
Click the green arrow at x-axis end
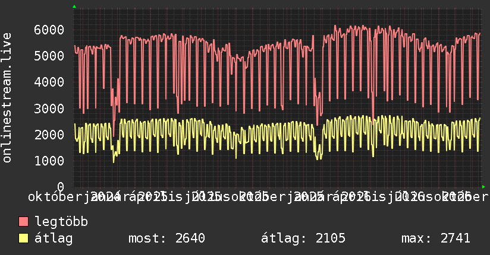tap(483, 187)
